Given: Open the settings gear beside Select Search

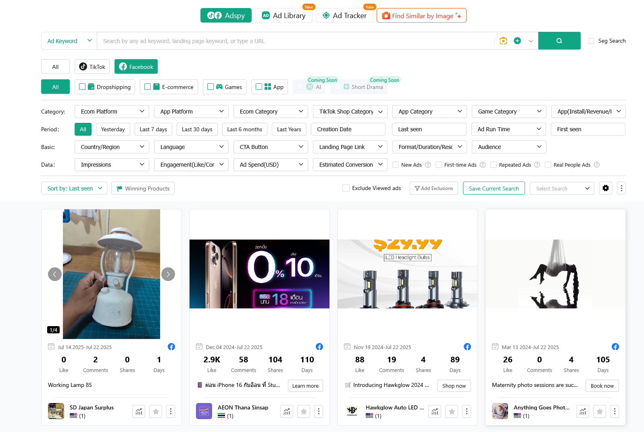Looking at the screenshot, I should (x=606, y=188).
